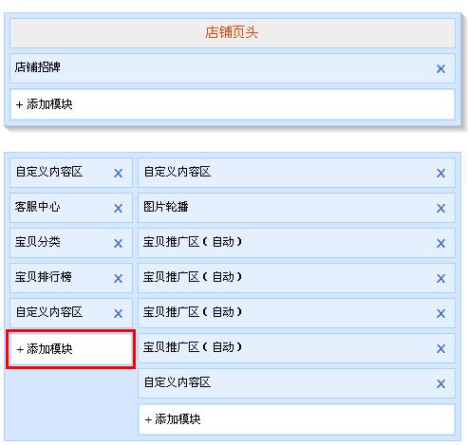
Task: Delete right column bottom 自定义内容区 module
Action: click(x=440, y=383)
